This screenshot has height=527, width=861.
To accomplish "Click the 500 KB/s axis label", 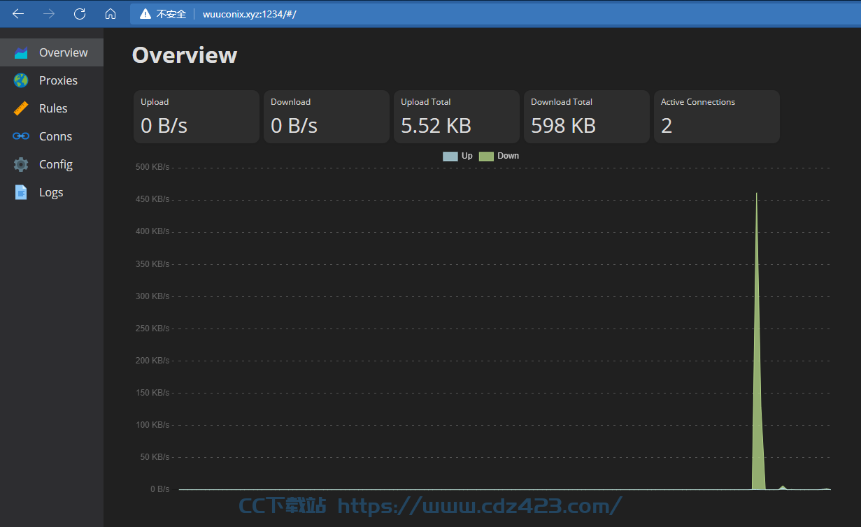I will pyautogui.click(x=152, y=167).
